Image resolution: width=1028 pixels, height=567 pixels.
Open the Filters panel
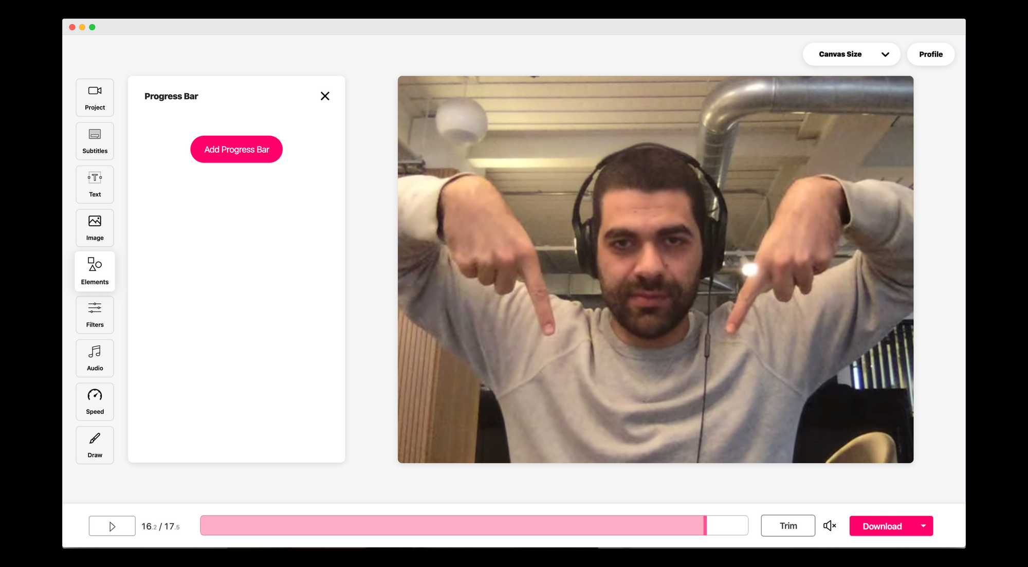(x=95, y=315)
